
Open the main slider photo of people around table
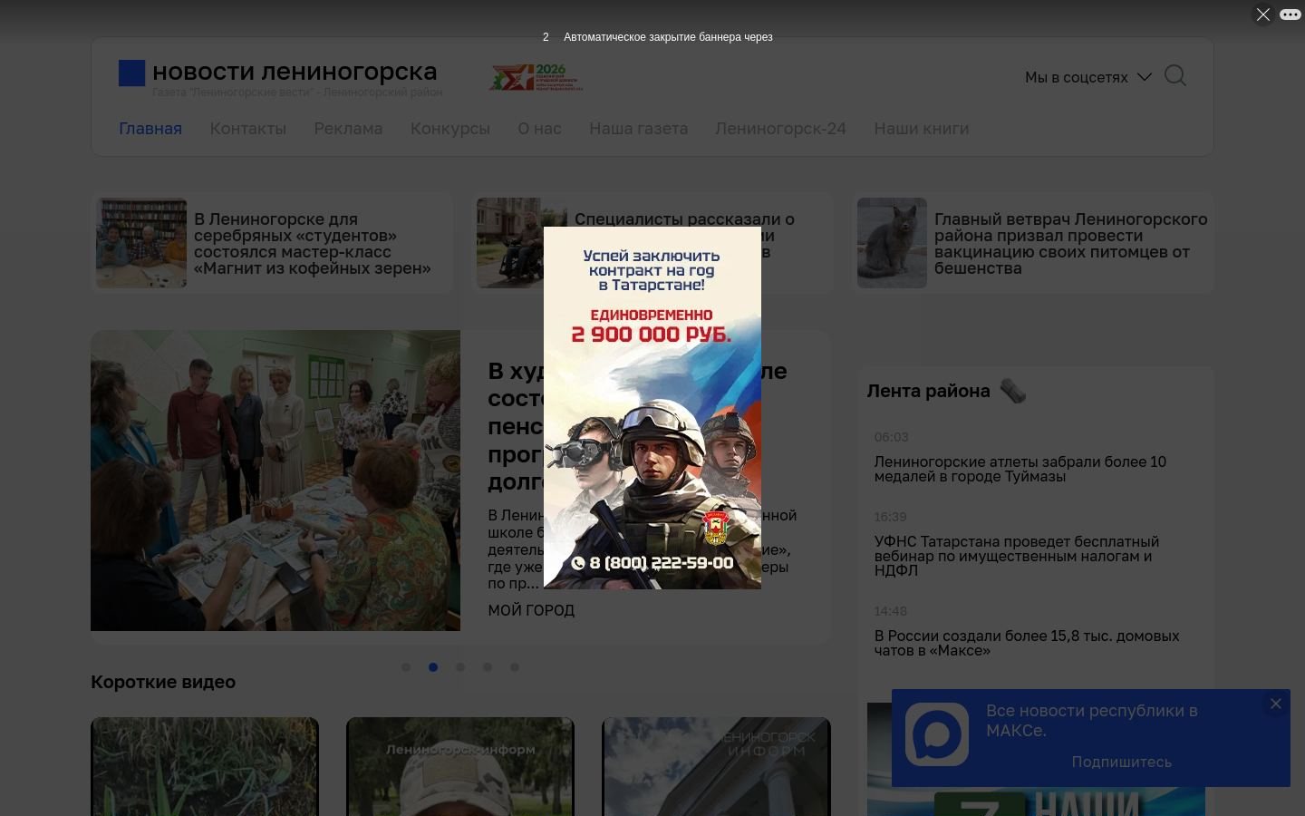point(275,481)
